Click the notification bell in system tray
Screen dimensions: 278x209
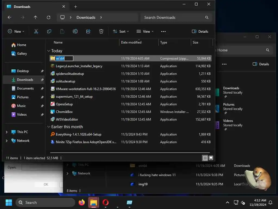pyautogui.click(x=270, y=202)
